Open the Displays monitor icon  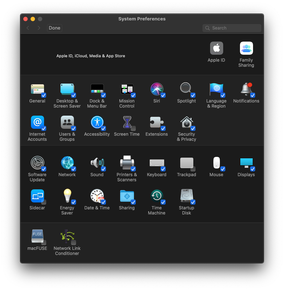(246, 163)
